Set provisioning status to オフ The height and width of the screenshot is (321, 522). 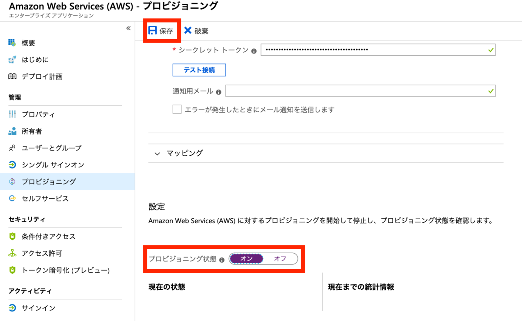click(x=280, y=258)
